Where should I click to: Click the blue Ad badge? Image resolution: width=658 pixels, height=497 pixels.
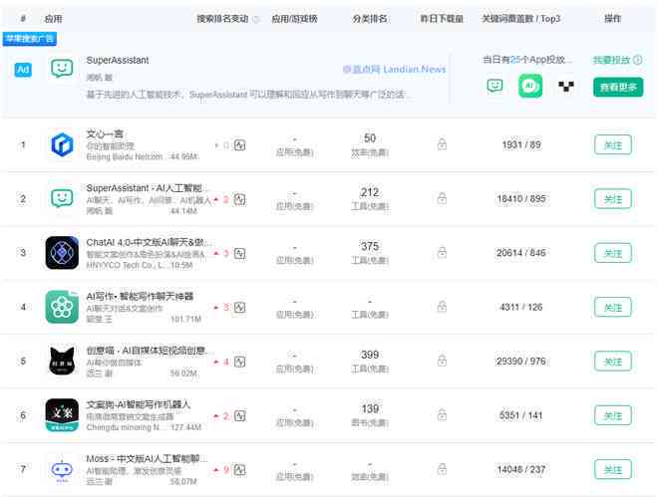(23, 70)
